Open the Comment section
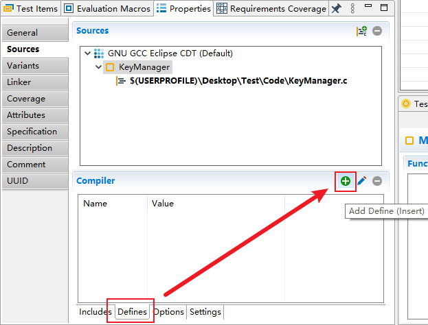The image size is (428, 325). (x=35, y=165)
